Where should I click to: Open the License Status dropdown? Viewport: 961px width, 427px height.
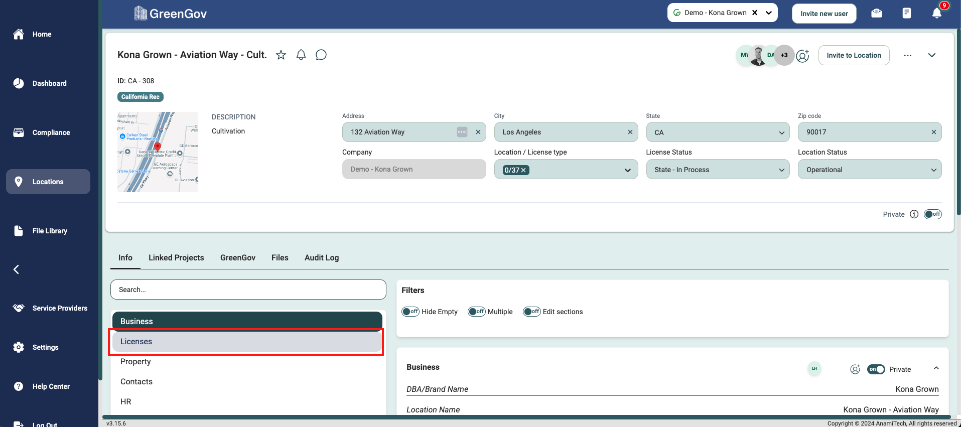pyautogui.click(x=718, y=170)
